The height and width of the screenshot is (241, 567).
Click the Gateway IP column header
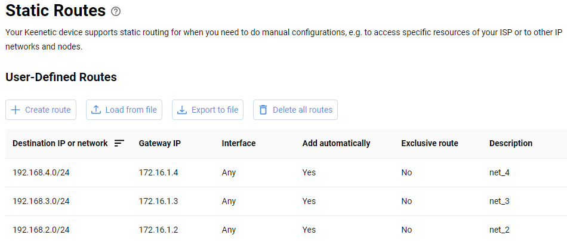coord(159,143)
